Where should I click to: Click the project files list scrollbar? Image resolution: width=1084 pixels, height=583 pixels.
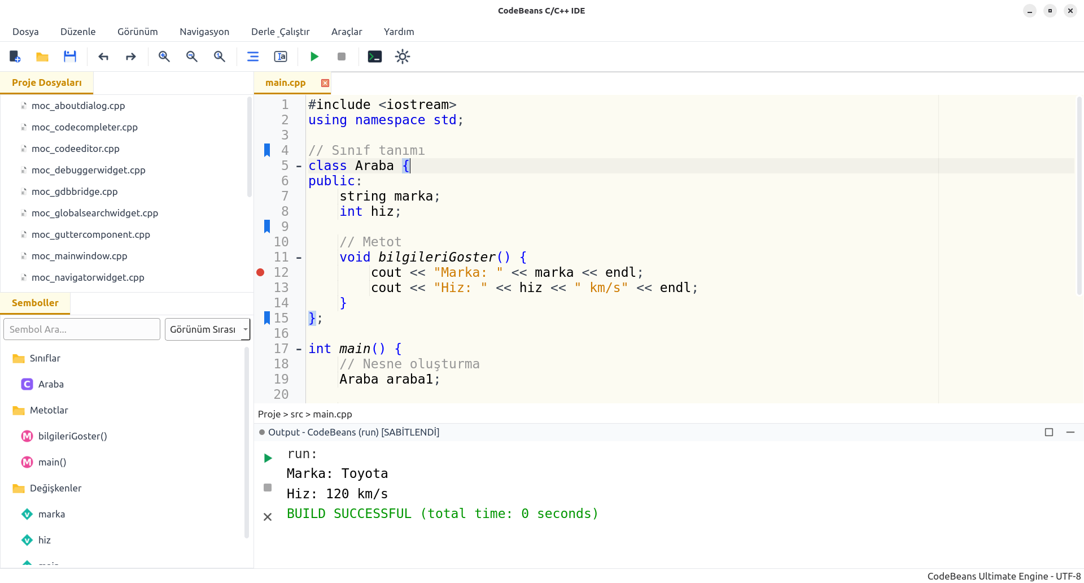pyautogui.click(x=249, y=147)
